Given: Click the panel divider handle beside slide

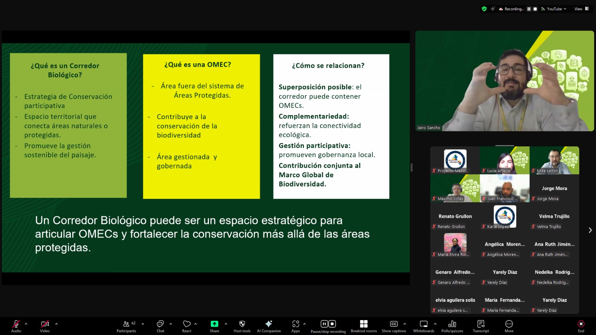Looking at the screenshot, I should click(412, 167).
